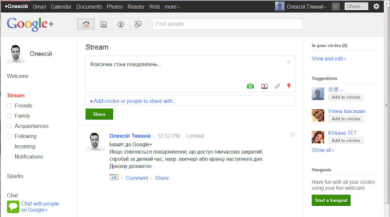Open the options gear icon
This screenshot has height=217, width=390.
[x=376, y=6]
